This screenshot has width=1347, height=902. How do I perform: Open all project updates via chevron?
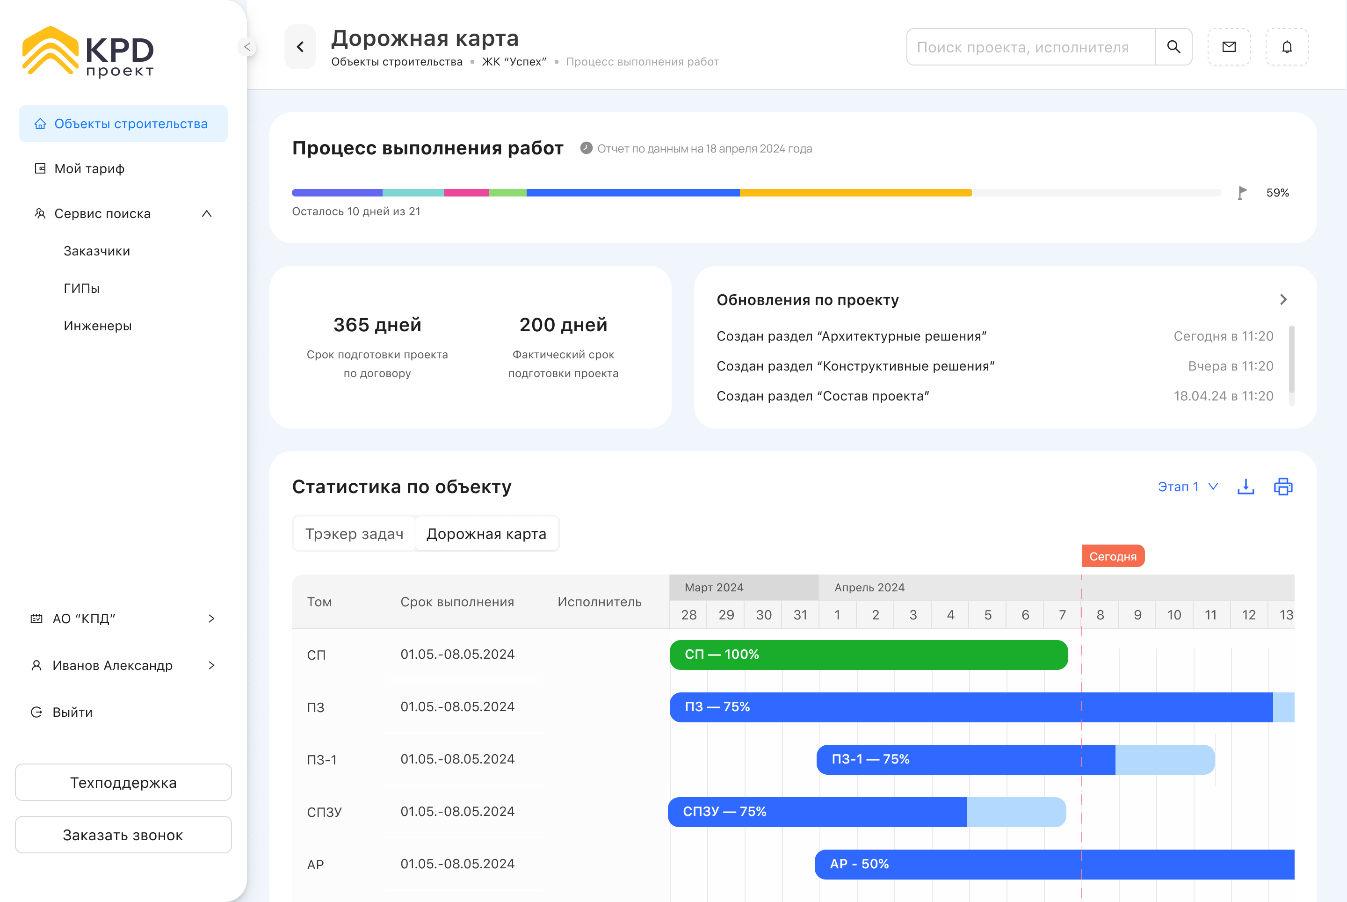coord(1283,299)
